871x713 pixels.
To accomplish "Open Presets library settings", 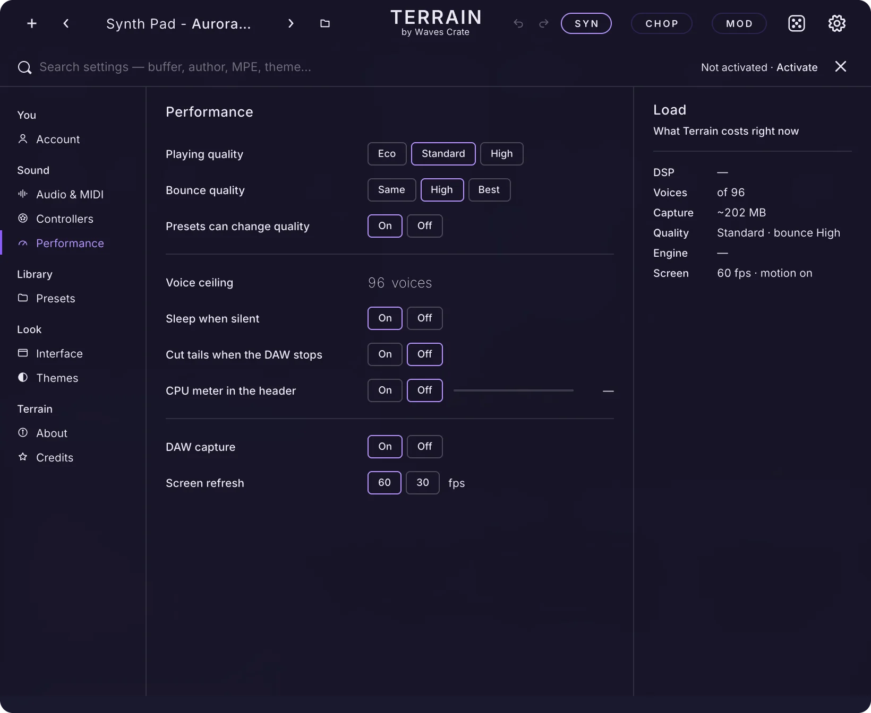I will 73,298.
